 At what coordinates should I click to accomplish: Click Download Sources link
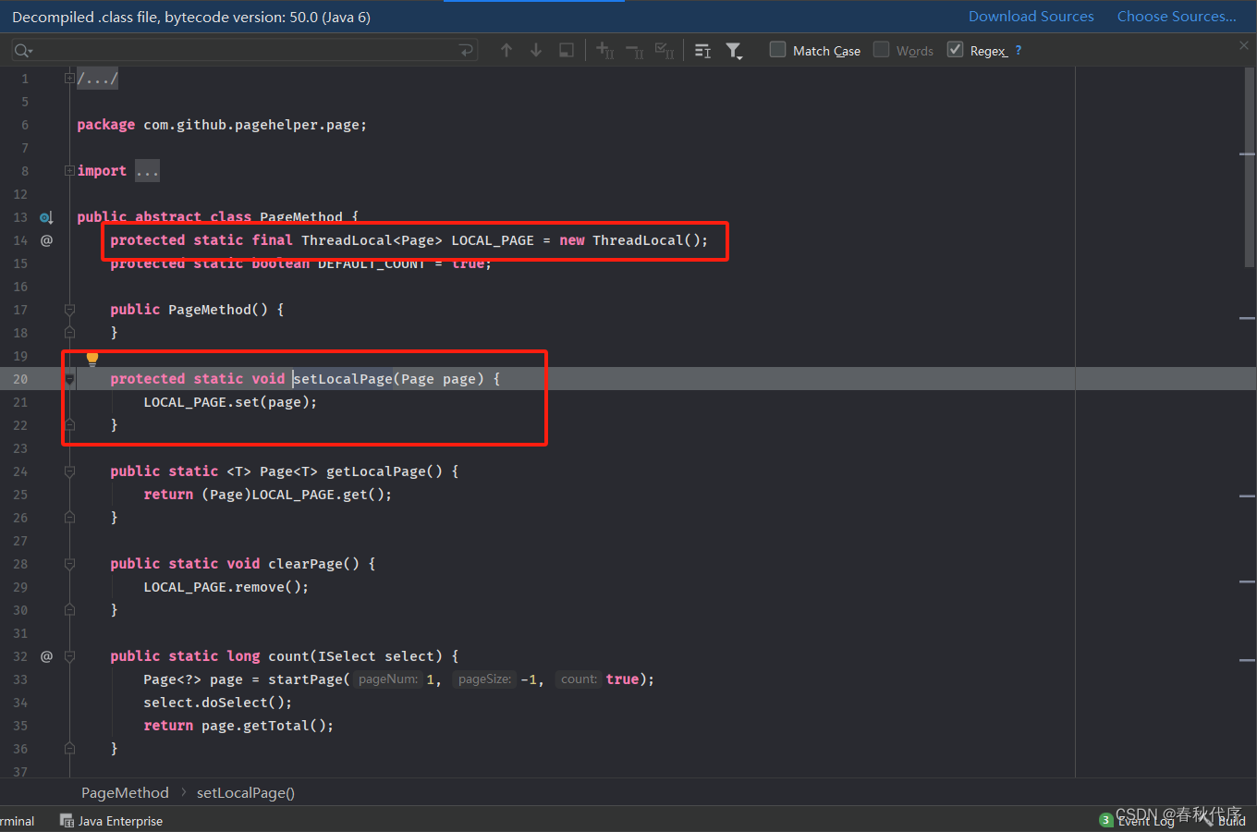[x=1031, y=17]
